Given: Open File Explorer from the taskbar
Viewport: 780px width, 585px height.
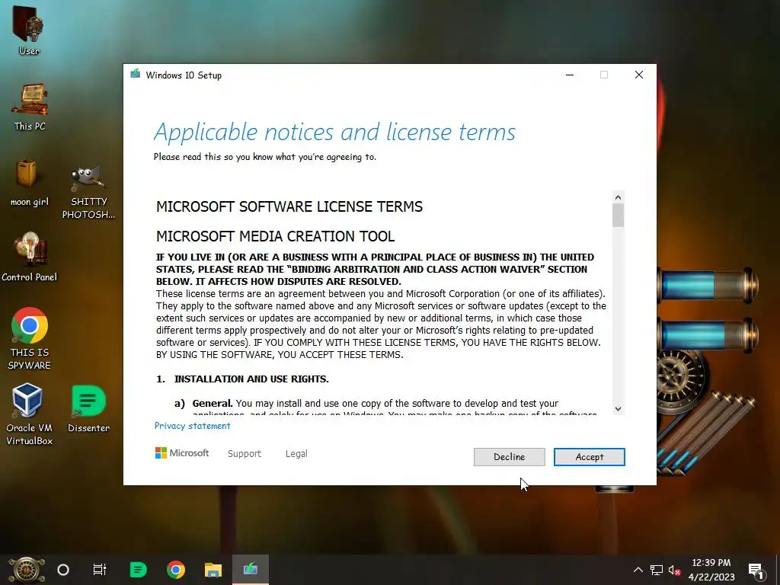Looking at the screenshot, I should [213, 570].
